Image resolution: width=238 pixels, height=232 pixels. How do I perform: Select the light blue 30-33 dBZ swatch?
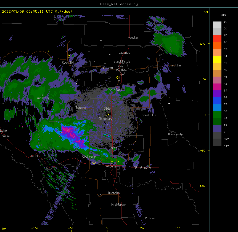tap(217, 108)
